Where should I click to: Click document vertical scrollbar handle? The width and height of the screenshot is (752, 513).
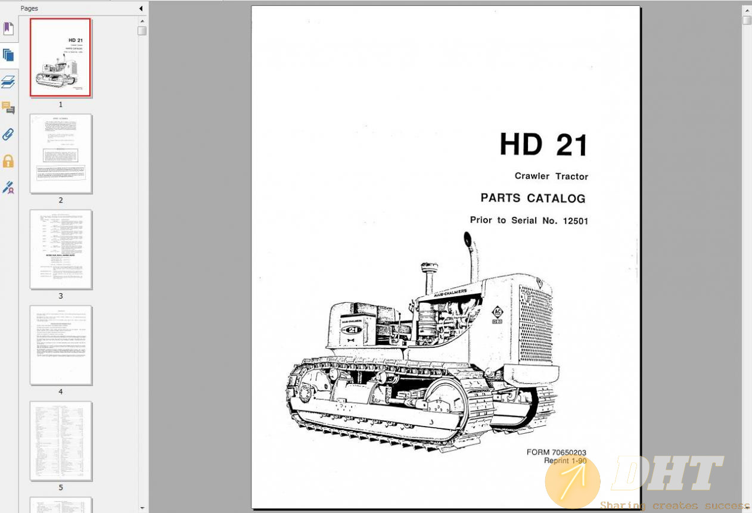(x=747, y=20)
